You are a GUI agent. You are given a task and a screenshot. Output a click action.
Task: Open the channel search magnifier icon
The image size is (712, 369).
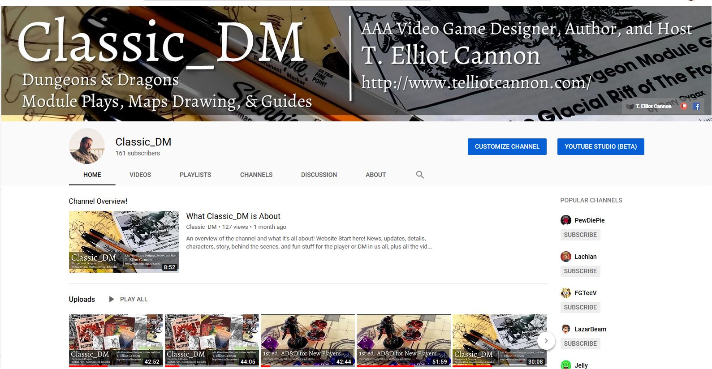tap(420, 175)
